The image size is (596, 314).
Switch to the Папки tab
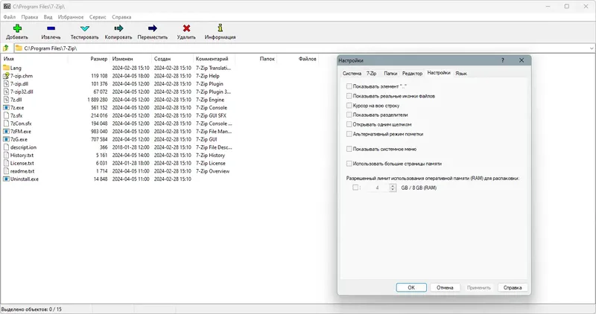click(390, 73)
